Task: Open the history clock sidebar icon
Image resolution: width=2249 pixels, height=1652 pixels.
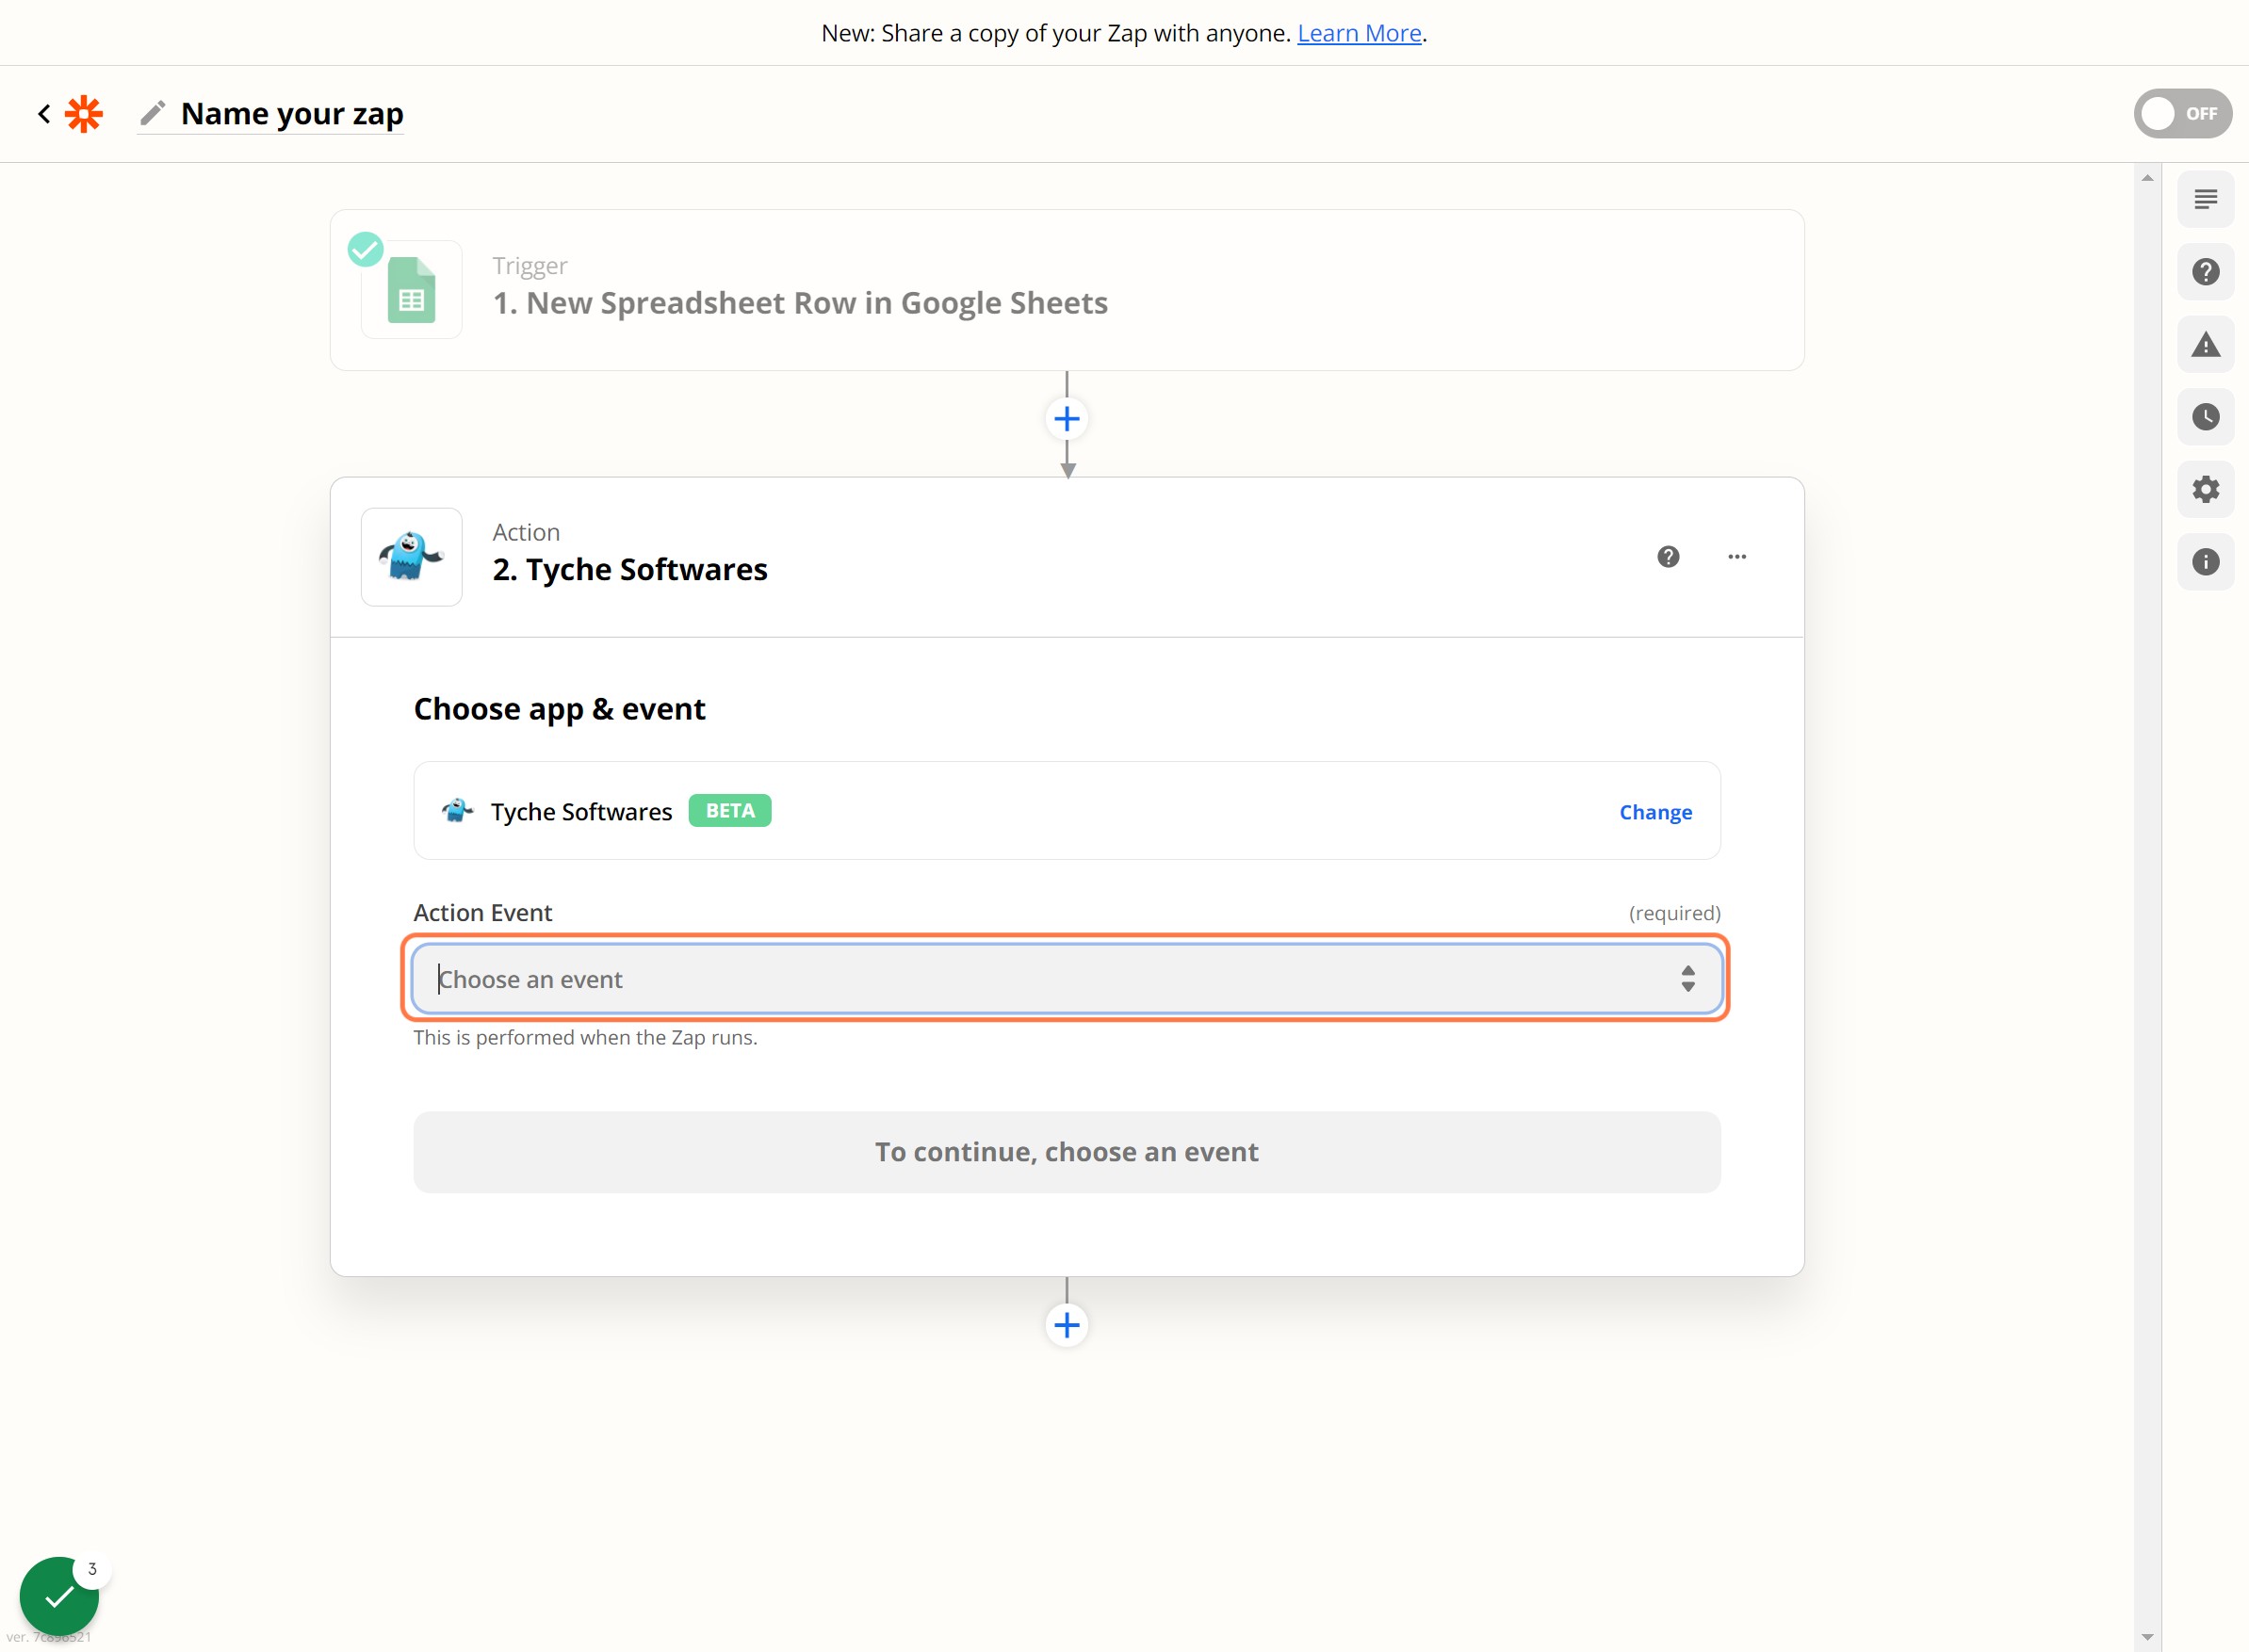Action: [2205, 417]
